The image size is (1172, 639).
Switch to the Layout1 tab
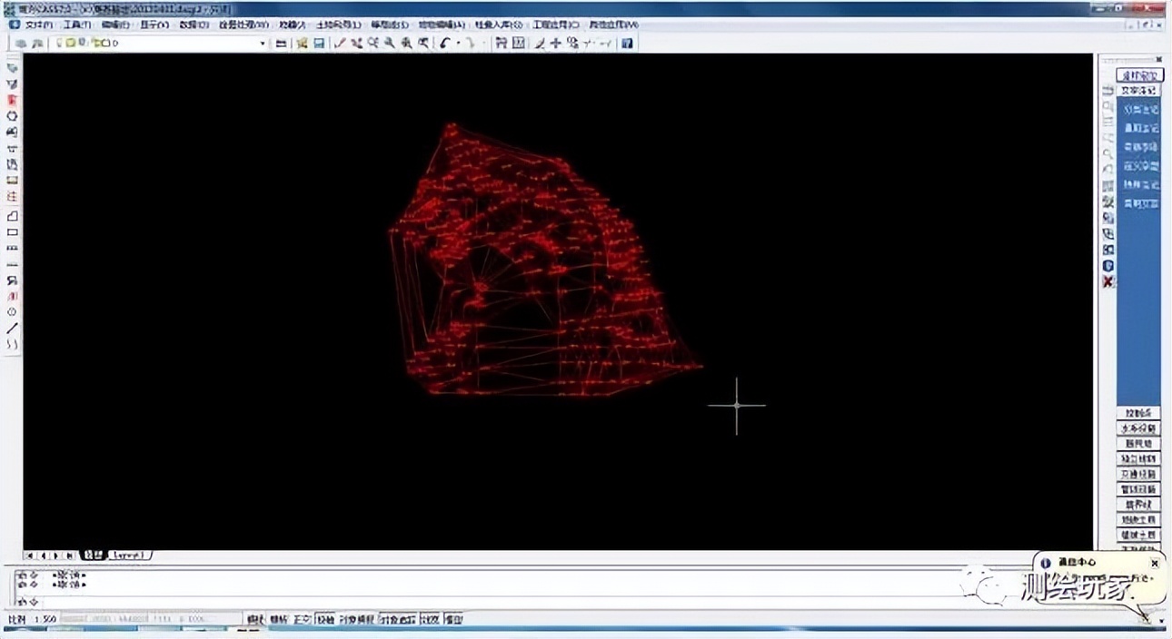[130, 555]
